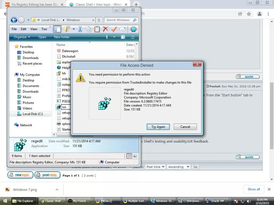The height and width of the screenshot is (205, 274).
Task: Click the Copy icon in toolbar
Action: click(89, 29)
